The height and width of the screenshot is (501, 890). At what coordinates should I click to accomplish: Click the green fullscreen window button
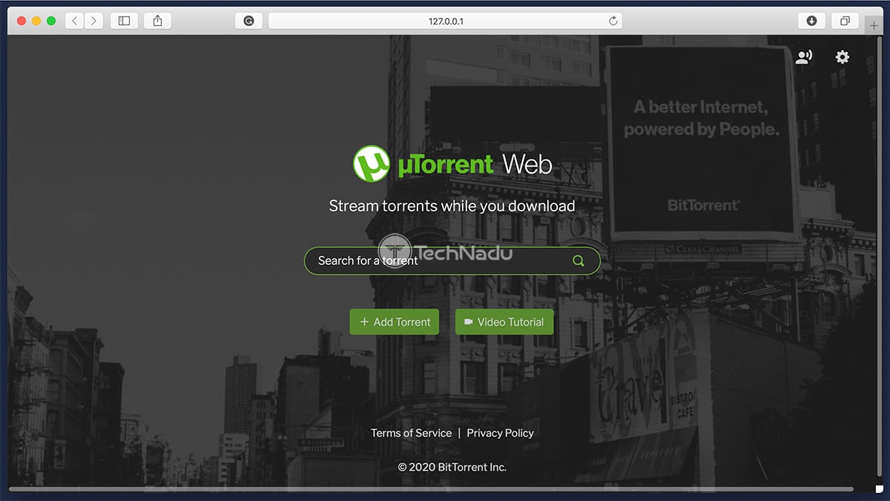pos(51,21)
